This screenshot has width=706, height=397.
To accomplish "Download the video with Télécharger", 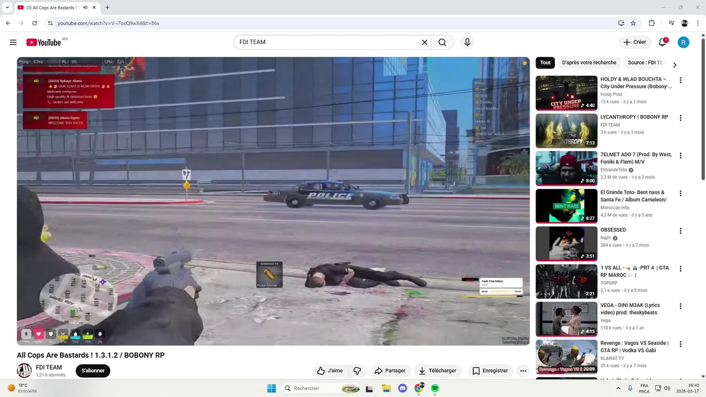I will pyautogui.click(x=437, y=371).
